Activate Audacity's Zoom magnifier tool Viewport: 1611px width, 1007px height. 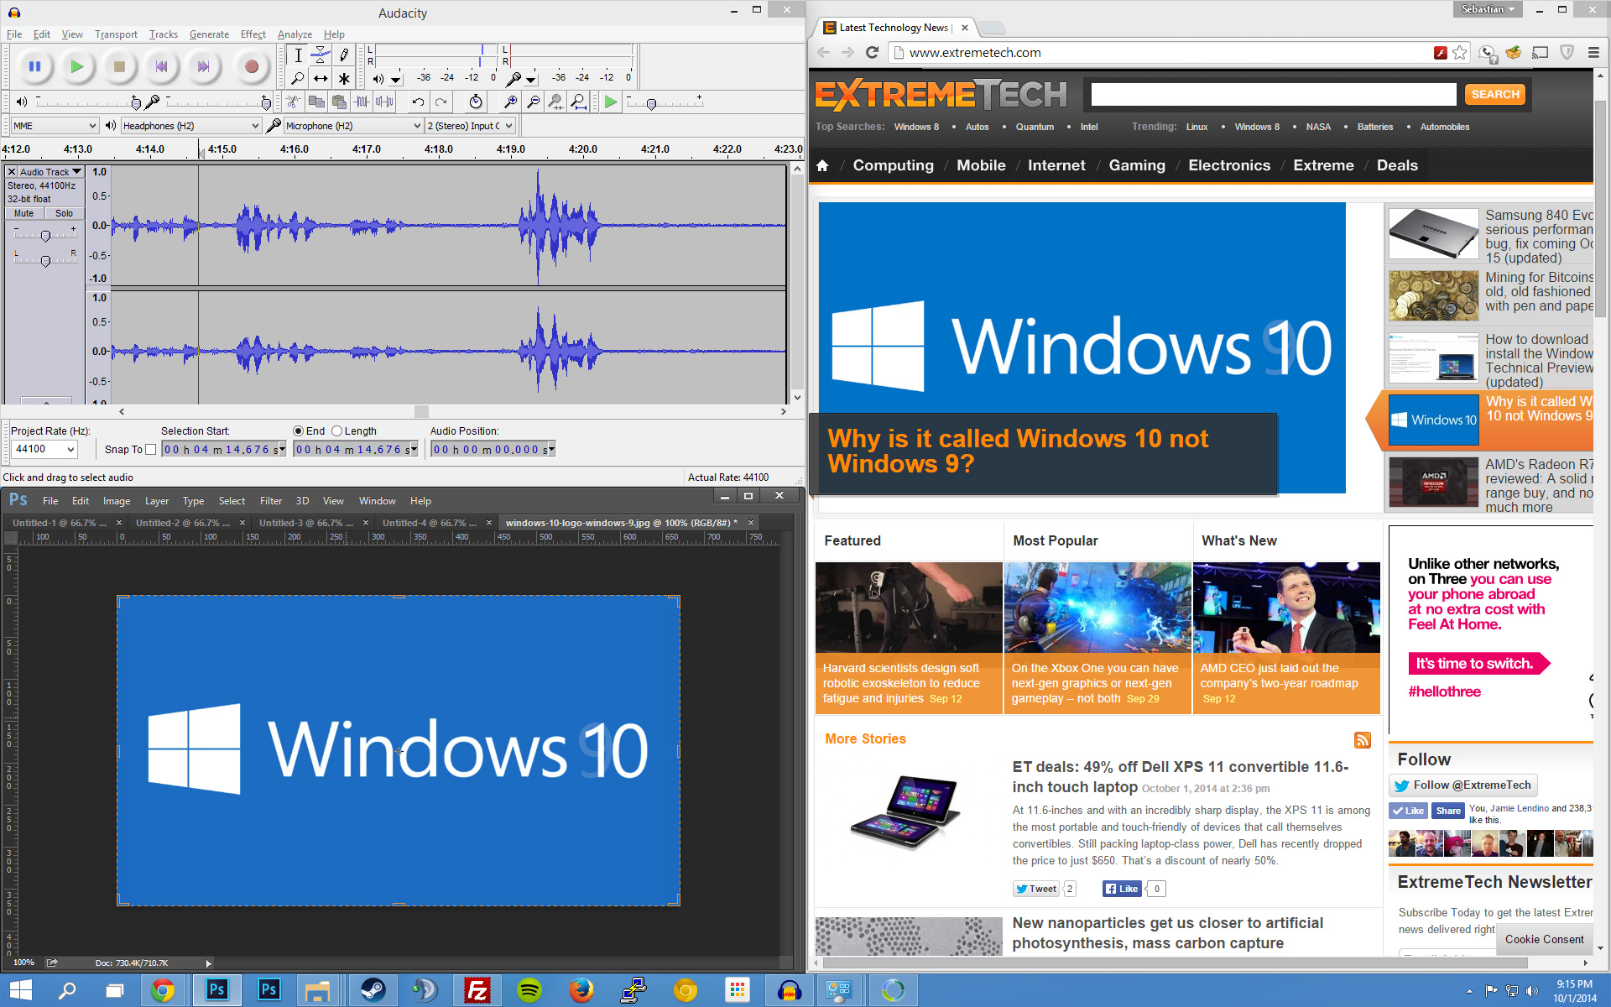tap(298, 78)
